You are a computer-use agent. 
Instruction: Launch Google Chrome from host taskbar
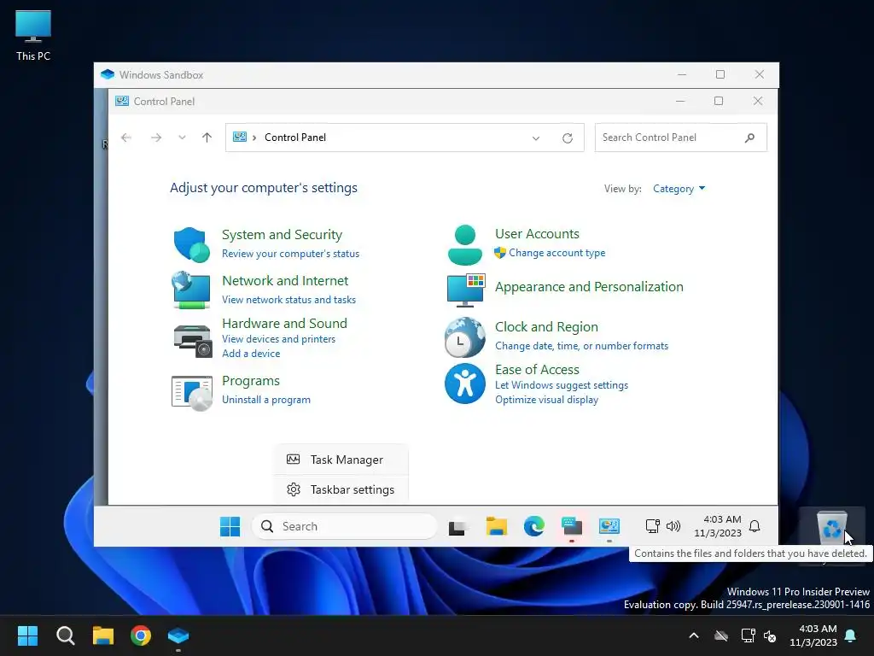coord(141,635)
